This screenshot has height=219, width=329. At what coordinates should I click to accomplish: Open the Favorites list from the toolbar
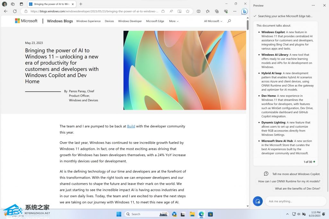point(208,11)
